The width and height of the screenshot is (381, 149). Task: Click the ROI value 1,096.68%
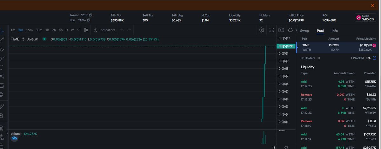(329, 20)
